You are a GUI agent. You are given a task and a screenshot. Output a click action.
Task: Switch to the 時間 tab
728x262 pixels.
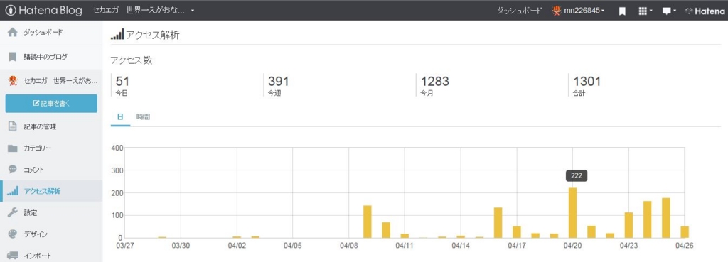click(143, 117)
